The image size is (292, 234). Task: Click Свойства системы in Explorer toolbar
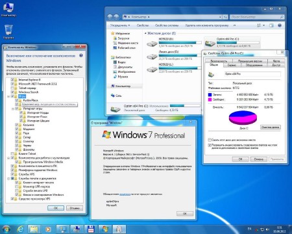[167, 25]
